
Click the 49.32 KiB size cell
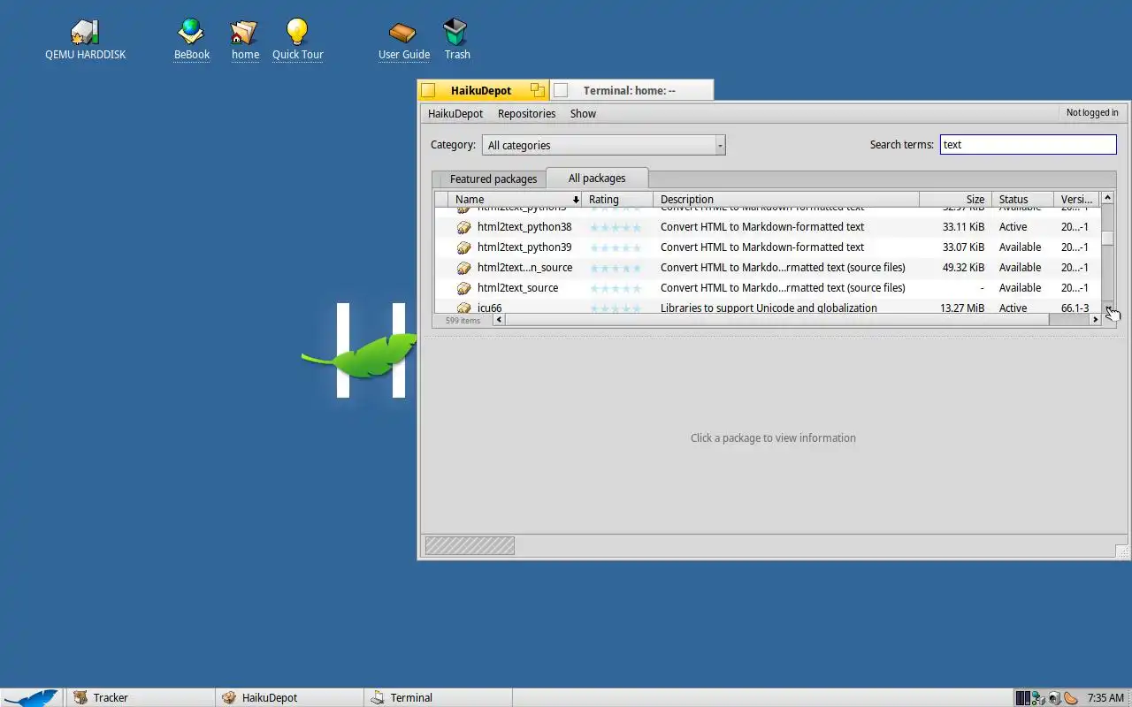click(963, 268)
